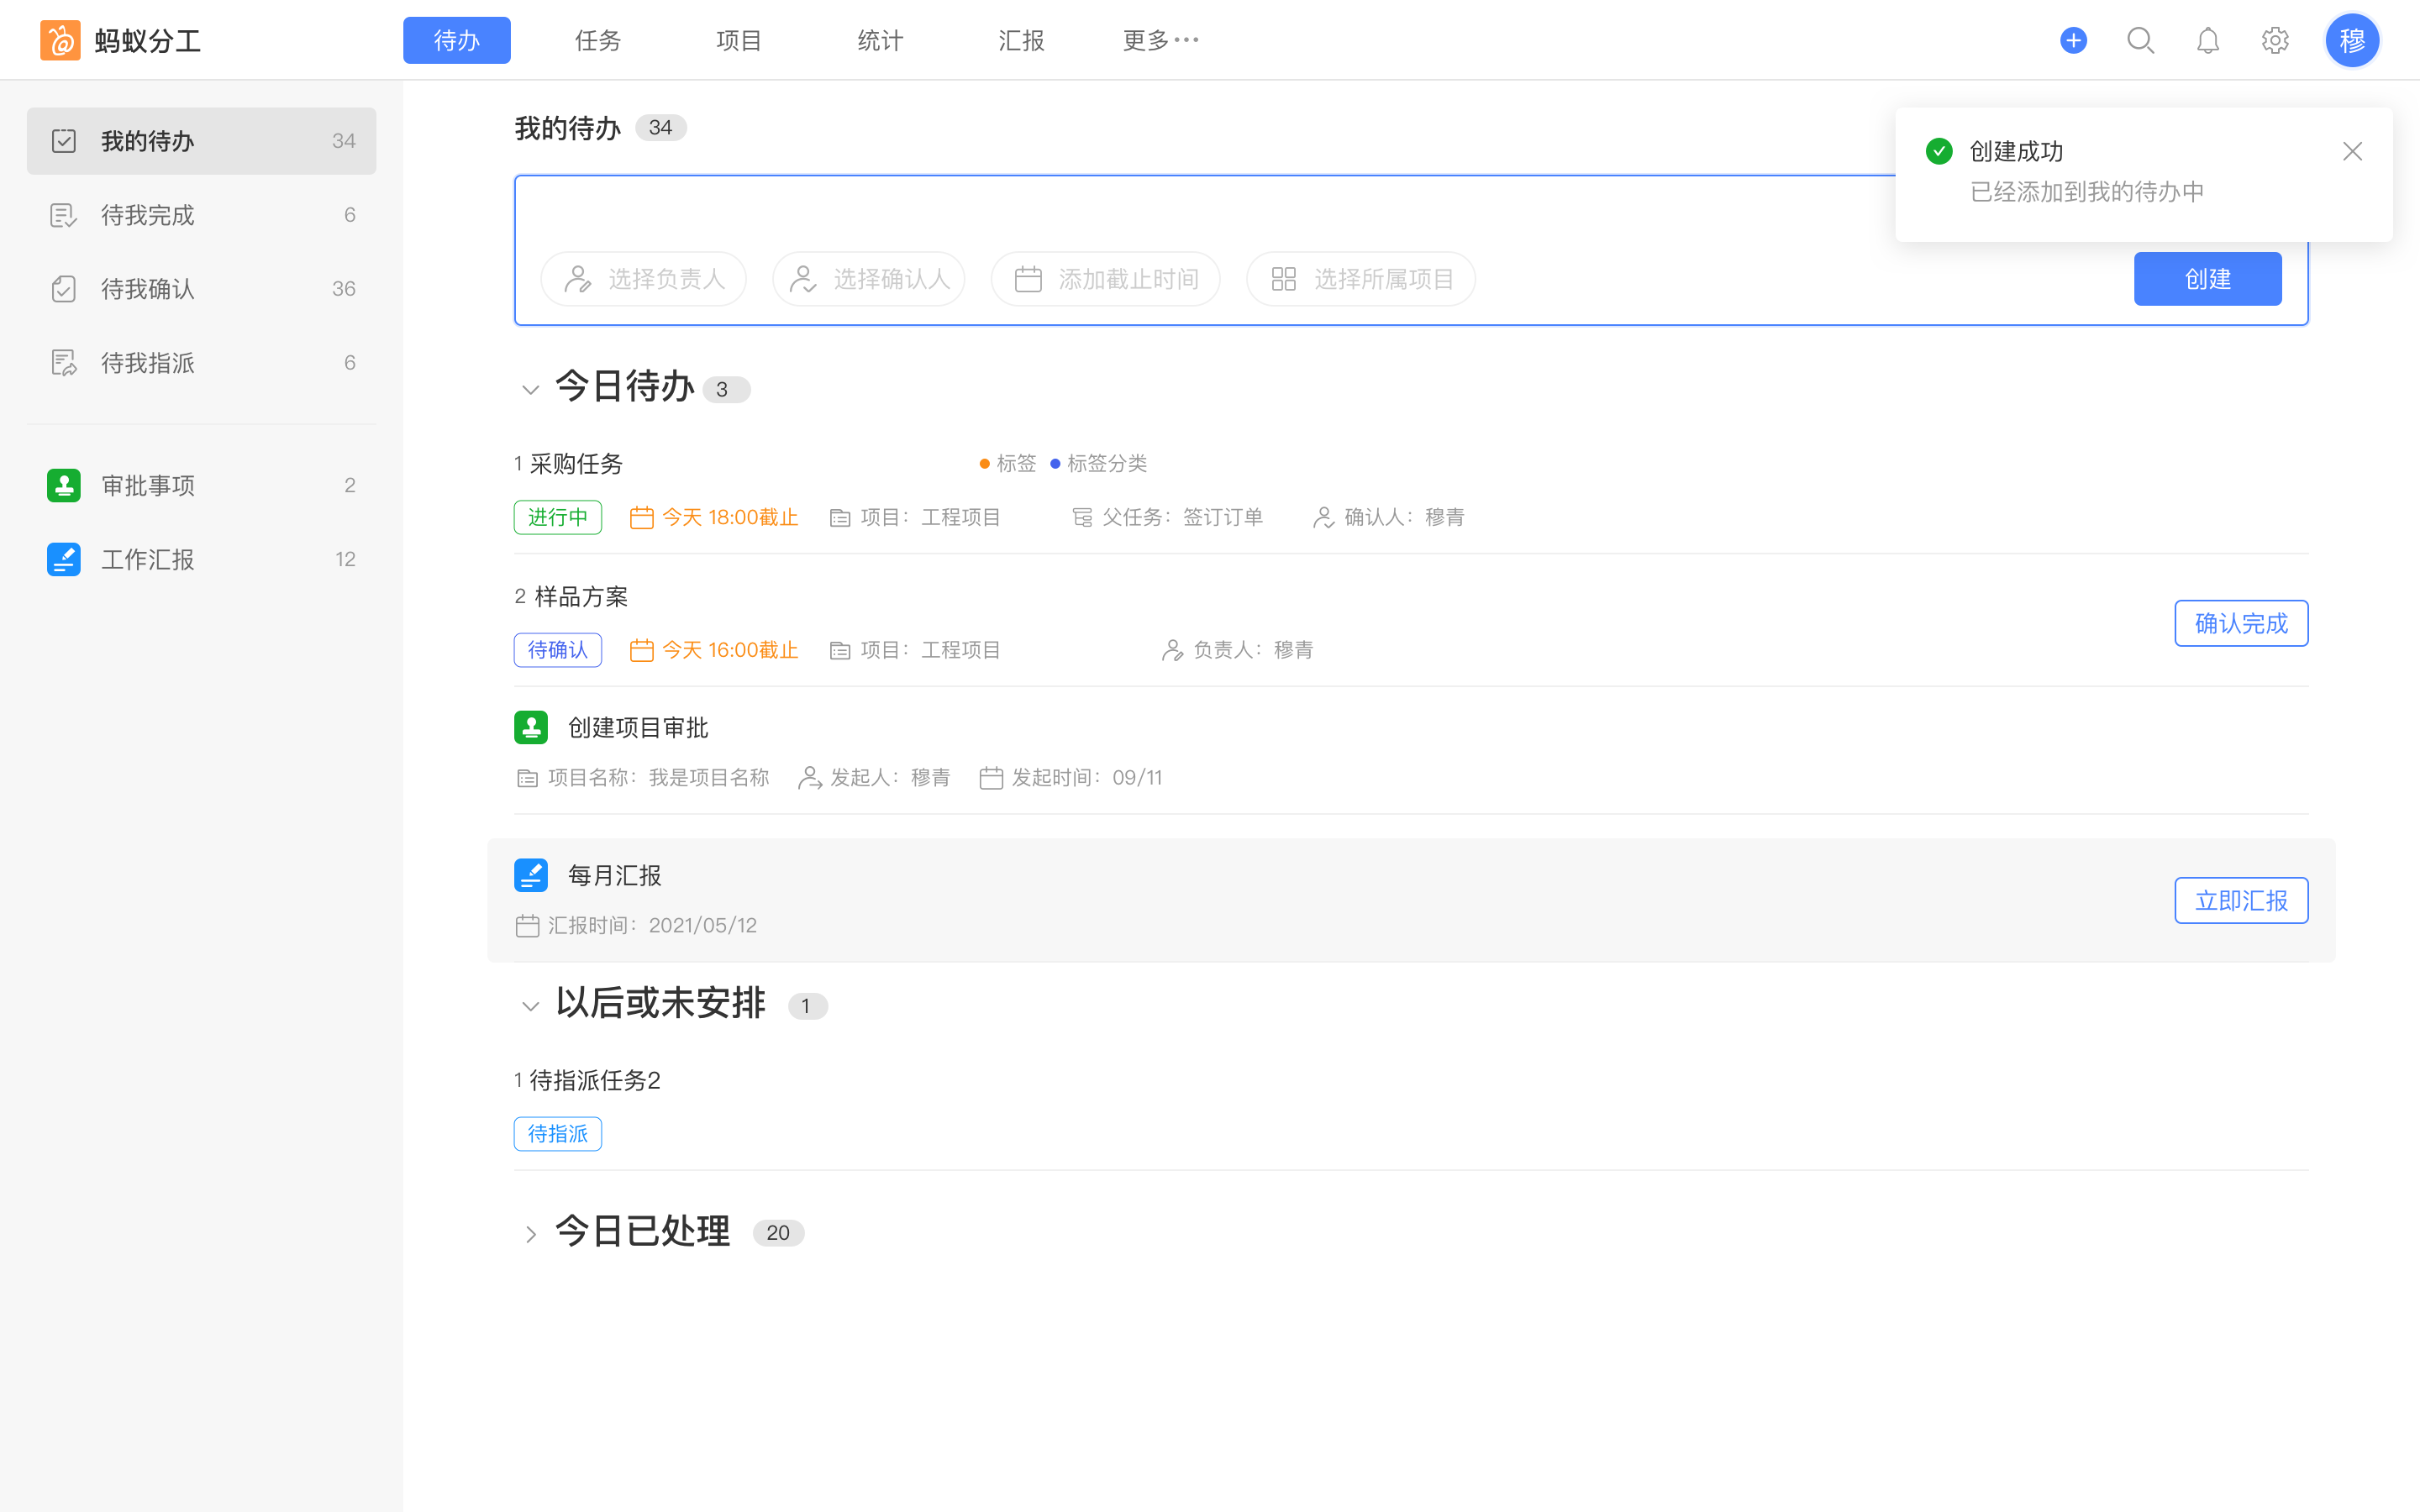2420x1512 pixels.
Task: Click the blue 标签分类 tag
Action: 1098,464
